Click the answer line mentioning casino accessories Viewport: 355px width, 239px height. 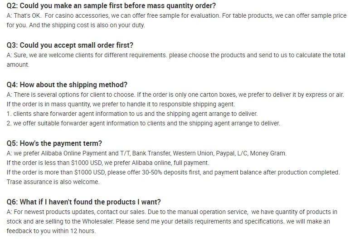(176, 15)
